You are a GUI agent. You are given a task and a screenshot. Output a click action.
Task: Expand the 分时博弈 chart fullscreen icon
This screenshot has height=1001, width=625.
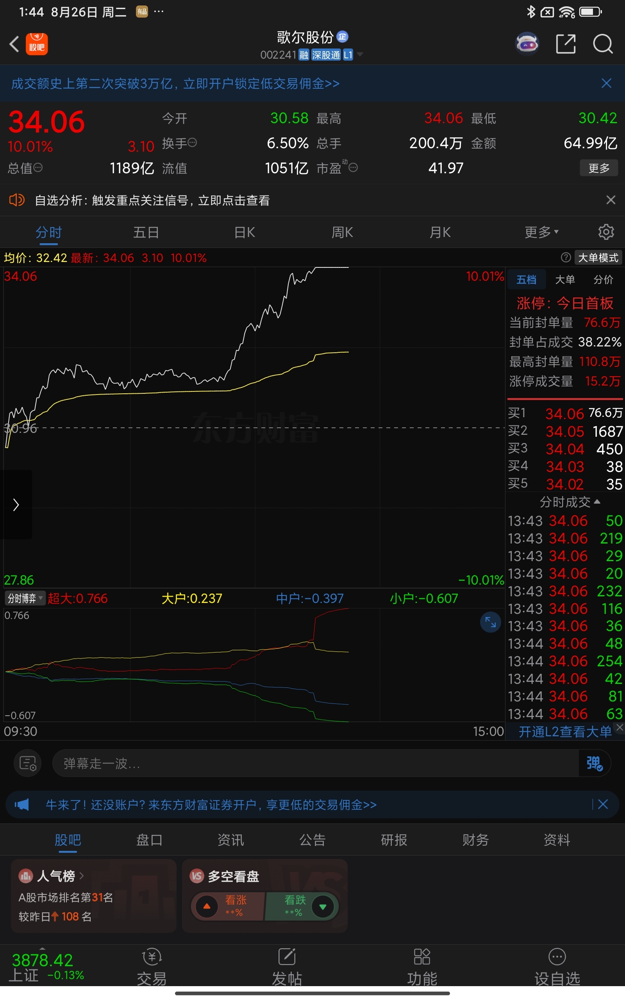click(490, 622)
